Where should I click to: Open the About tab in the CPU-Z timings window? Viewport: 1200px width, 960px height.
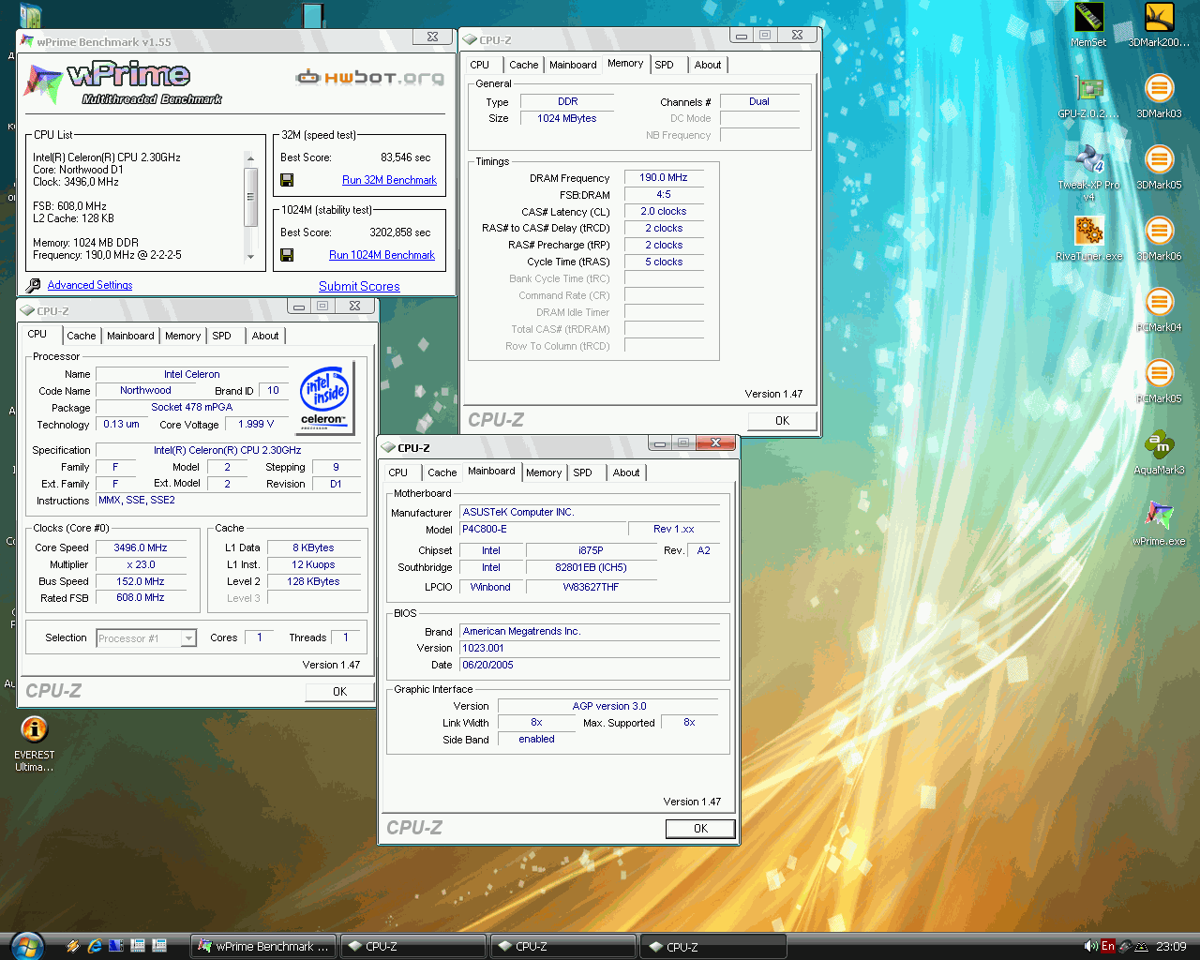(708, 65)
